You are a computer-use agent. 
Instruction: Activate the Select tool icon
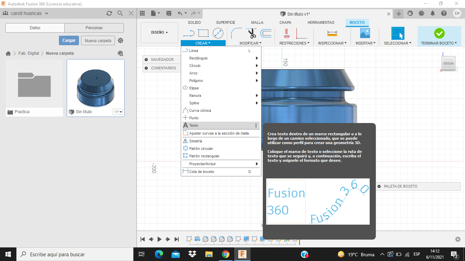[x=398, y=33]
